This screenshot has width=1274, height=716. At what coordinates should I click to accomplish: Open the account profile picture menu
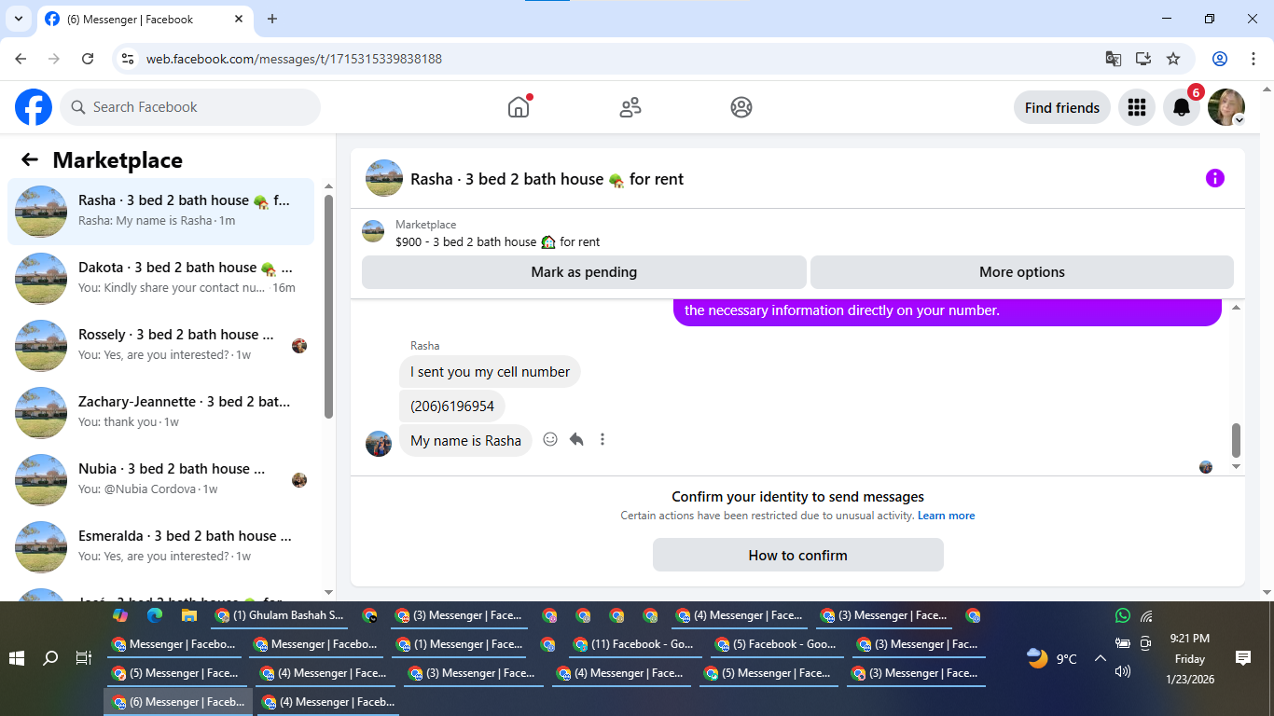pyautogui.click(x=1226, y=107)
